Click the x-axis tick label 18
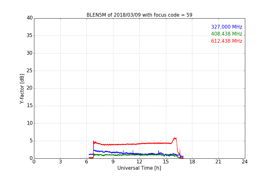 click(x=192, y=162)
